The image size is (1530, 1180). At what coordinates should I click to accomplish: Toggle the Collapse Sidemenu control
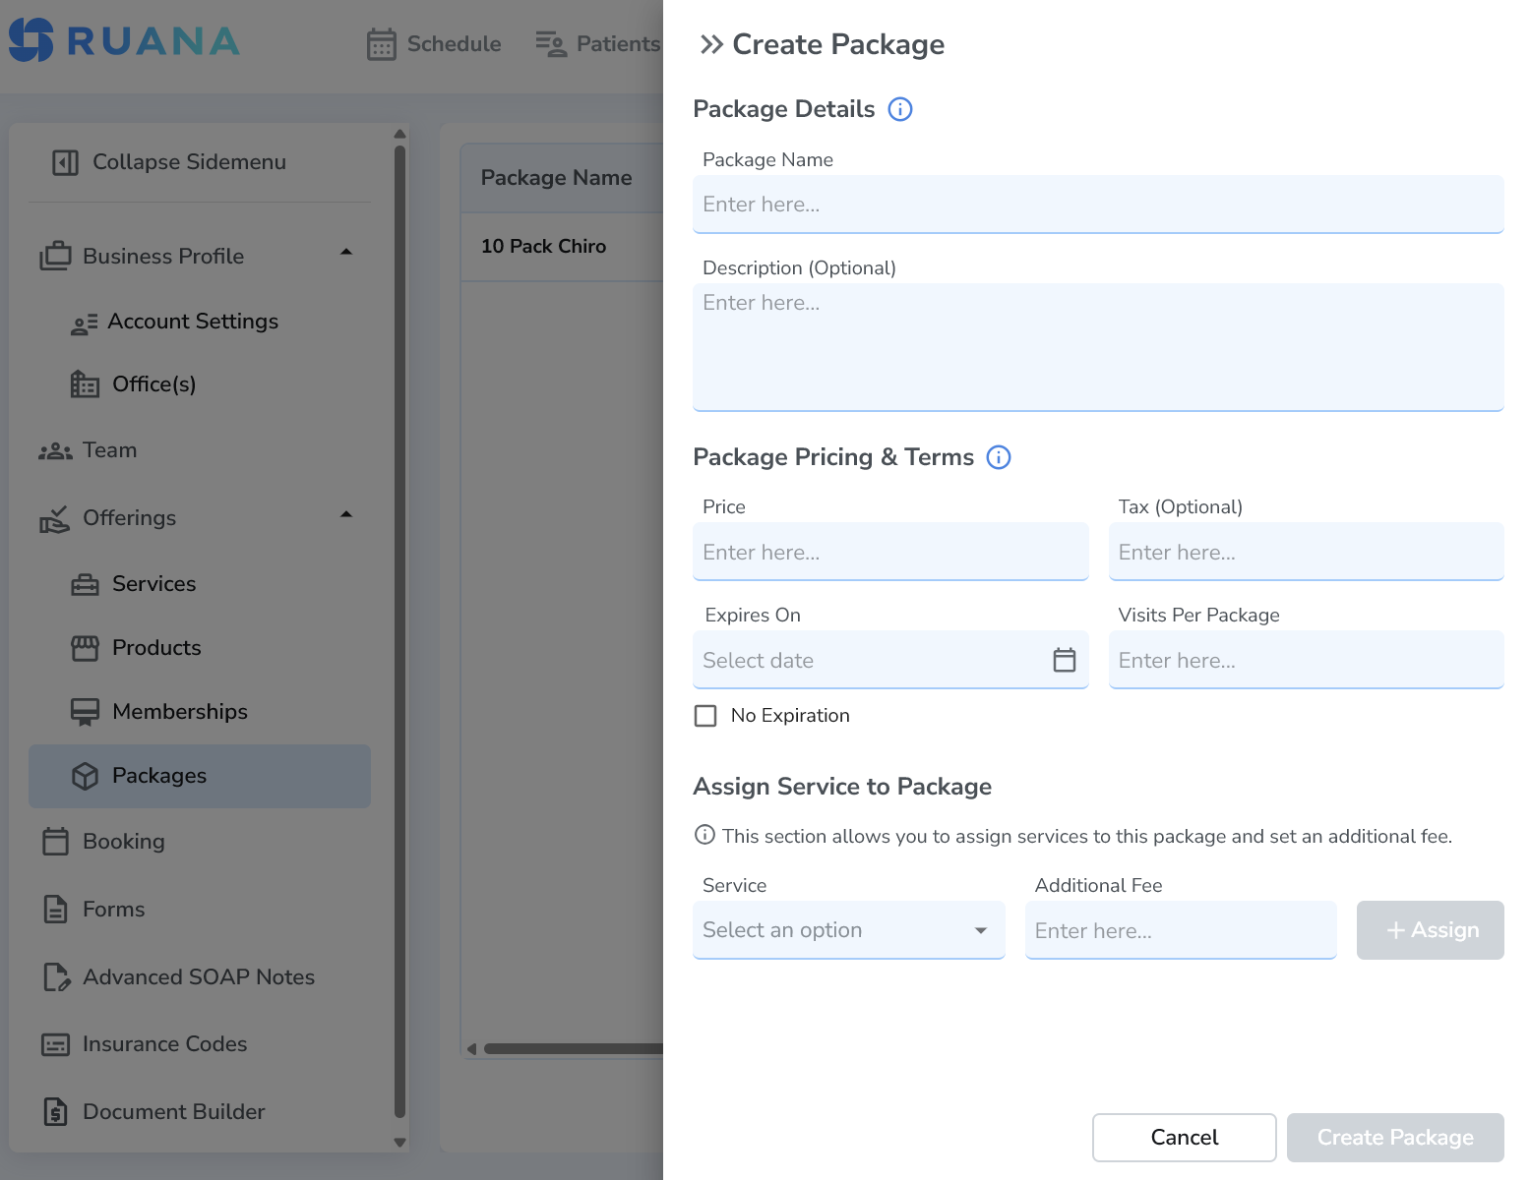[x=65, y=162]
